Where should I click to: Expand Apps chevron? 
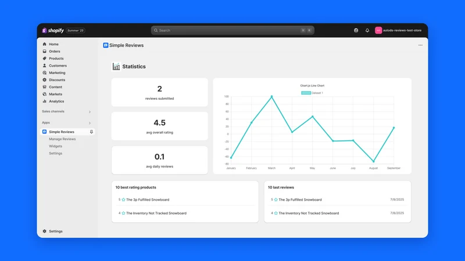tap(90, 123)
